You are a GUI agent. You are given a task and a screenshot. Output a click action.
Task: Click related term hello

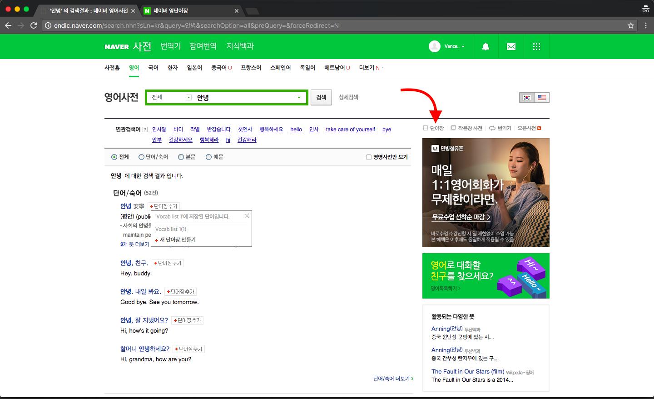pyautogui.click(x=296, y=130)
